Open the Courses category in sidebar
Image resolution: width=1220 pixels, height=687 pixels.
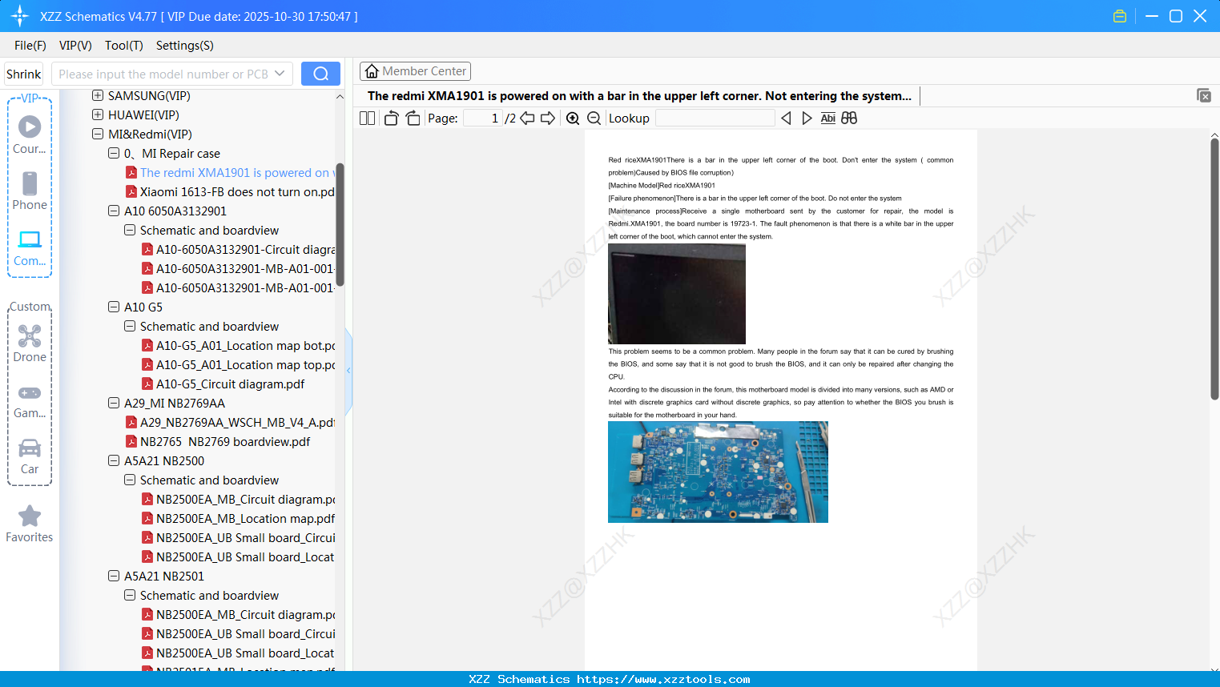click(x=30, y=135)
